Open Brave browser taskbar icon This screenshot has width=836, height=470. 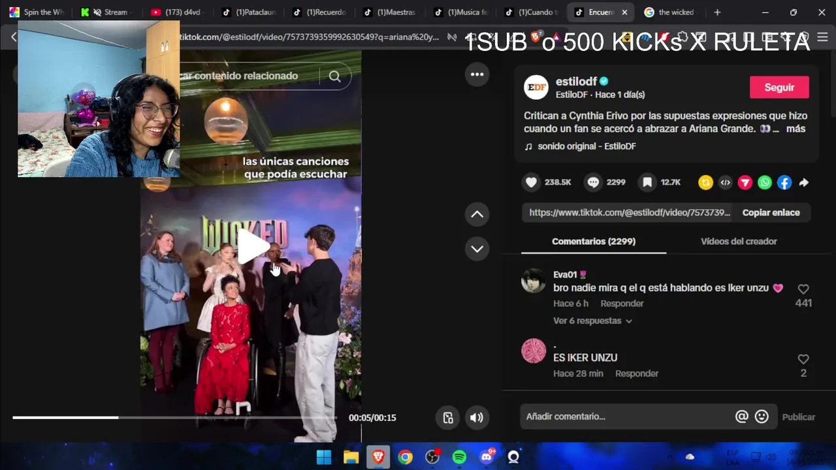[378, 457]
